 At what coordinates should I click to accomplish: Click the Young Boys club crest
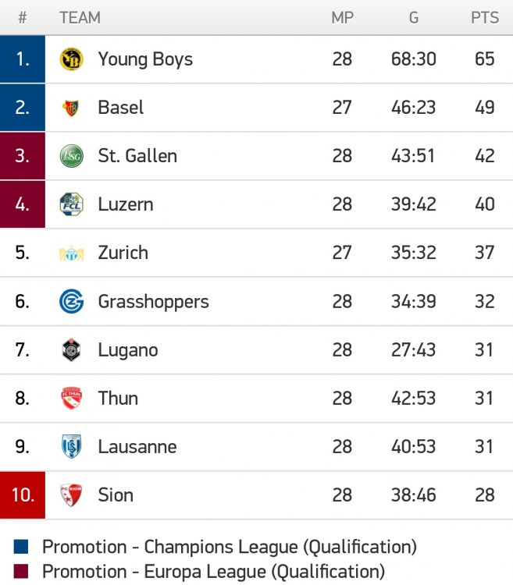click(x=71, y=59)
